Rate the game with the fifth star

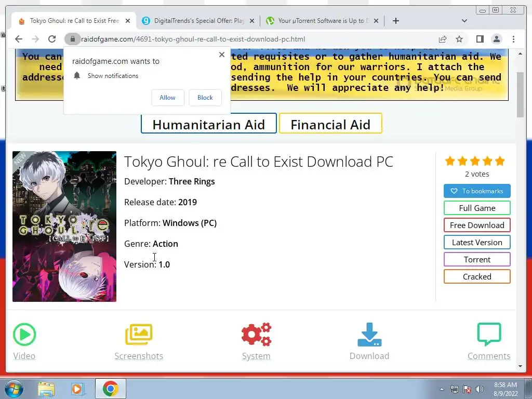(x=500, y=161)
